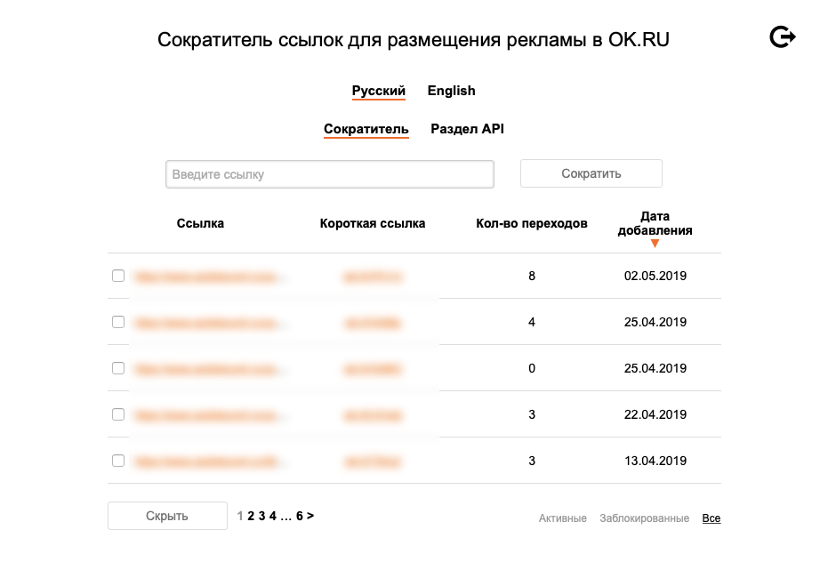Image resolution: width=828 pixels, height=562 pixels.
Task: Click the date 22.04.2019
Action: [655, 414]
